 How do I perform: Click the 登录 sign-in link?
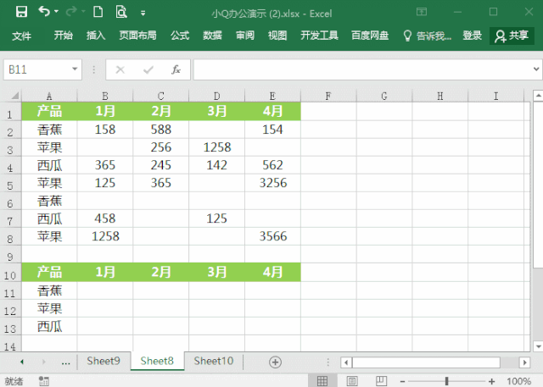473,36
